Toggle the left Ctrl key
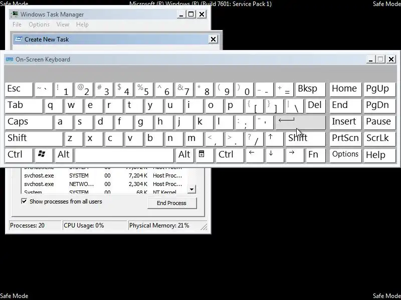Screen dimensions: 401x300 coord(19,155)
